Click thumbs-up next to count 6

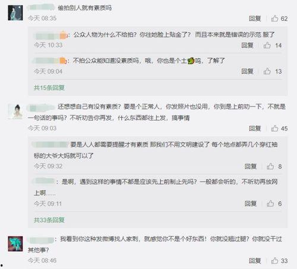270,204
